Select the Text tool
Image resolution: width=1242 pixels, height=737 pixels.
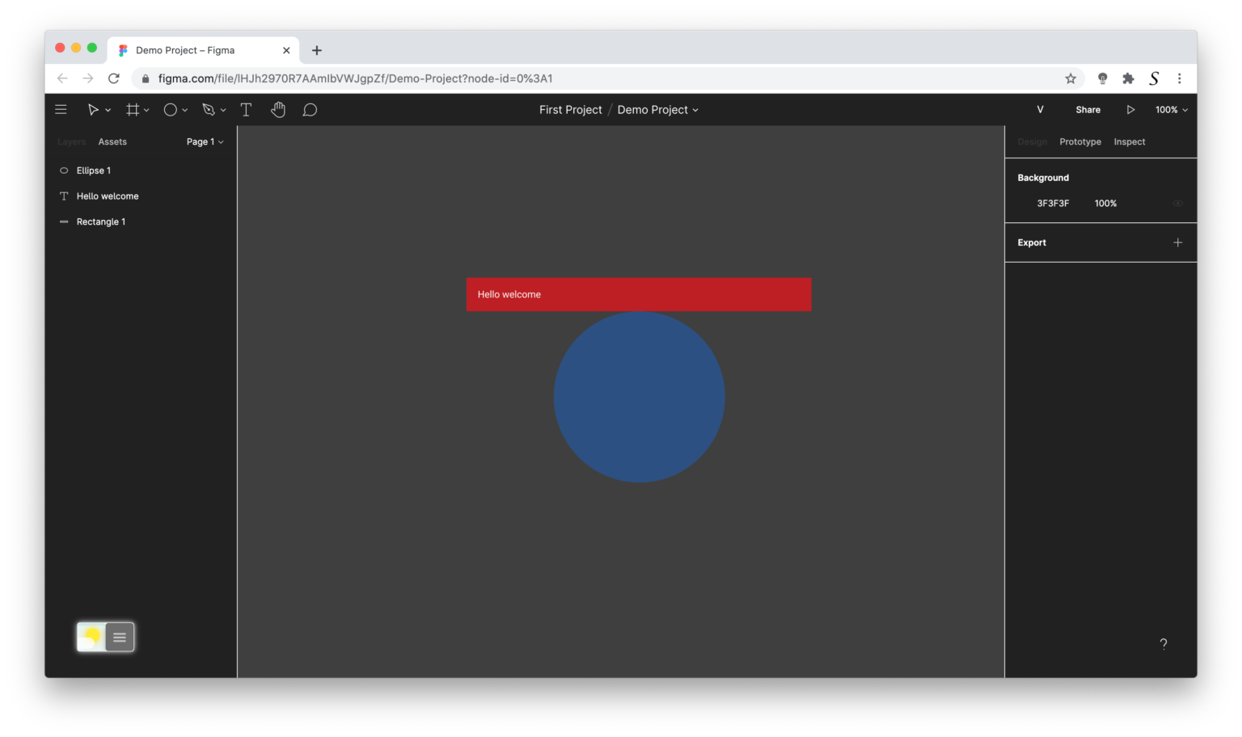coord(246,109)
